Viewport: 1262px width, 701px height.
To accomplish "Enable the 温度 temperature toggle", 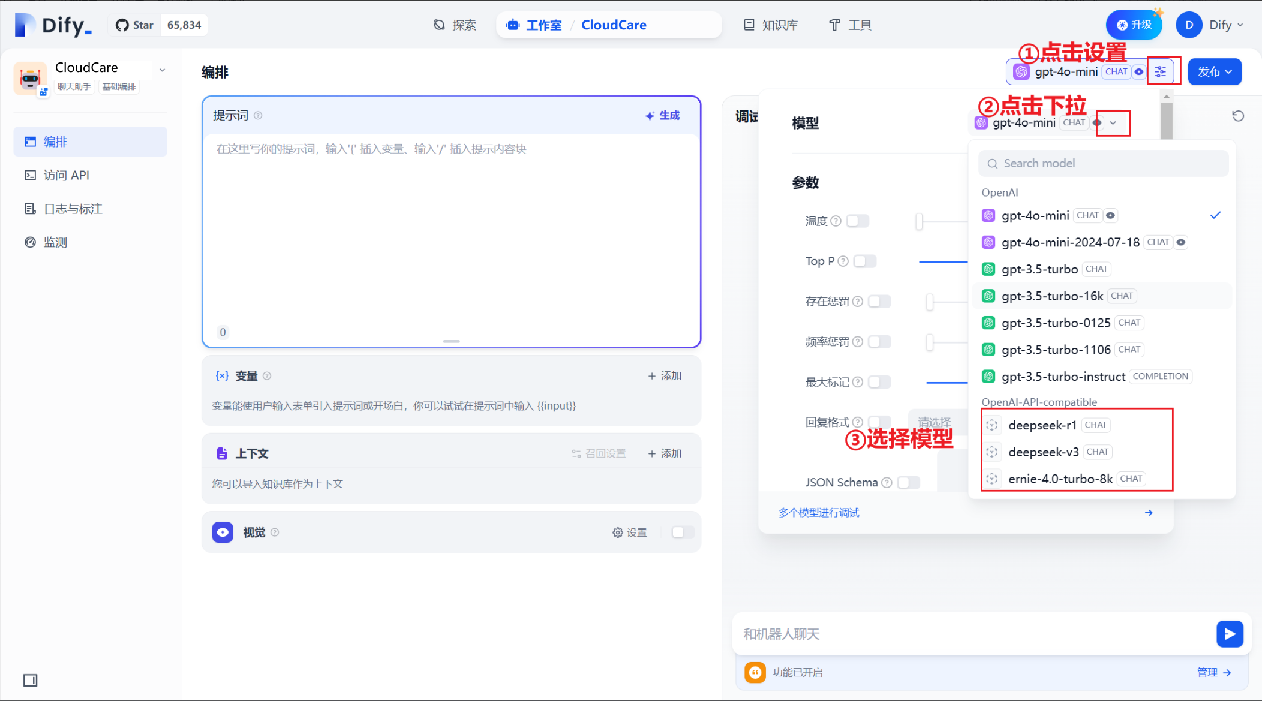I will point(858,221).
